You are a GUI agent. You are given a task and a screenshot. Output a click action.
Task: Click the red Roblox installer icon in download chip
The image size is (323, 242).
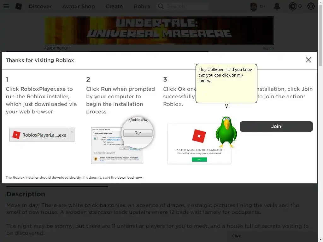click(16, 135)
